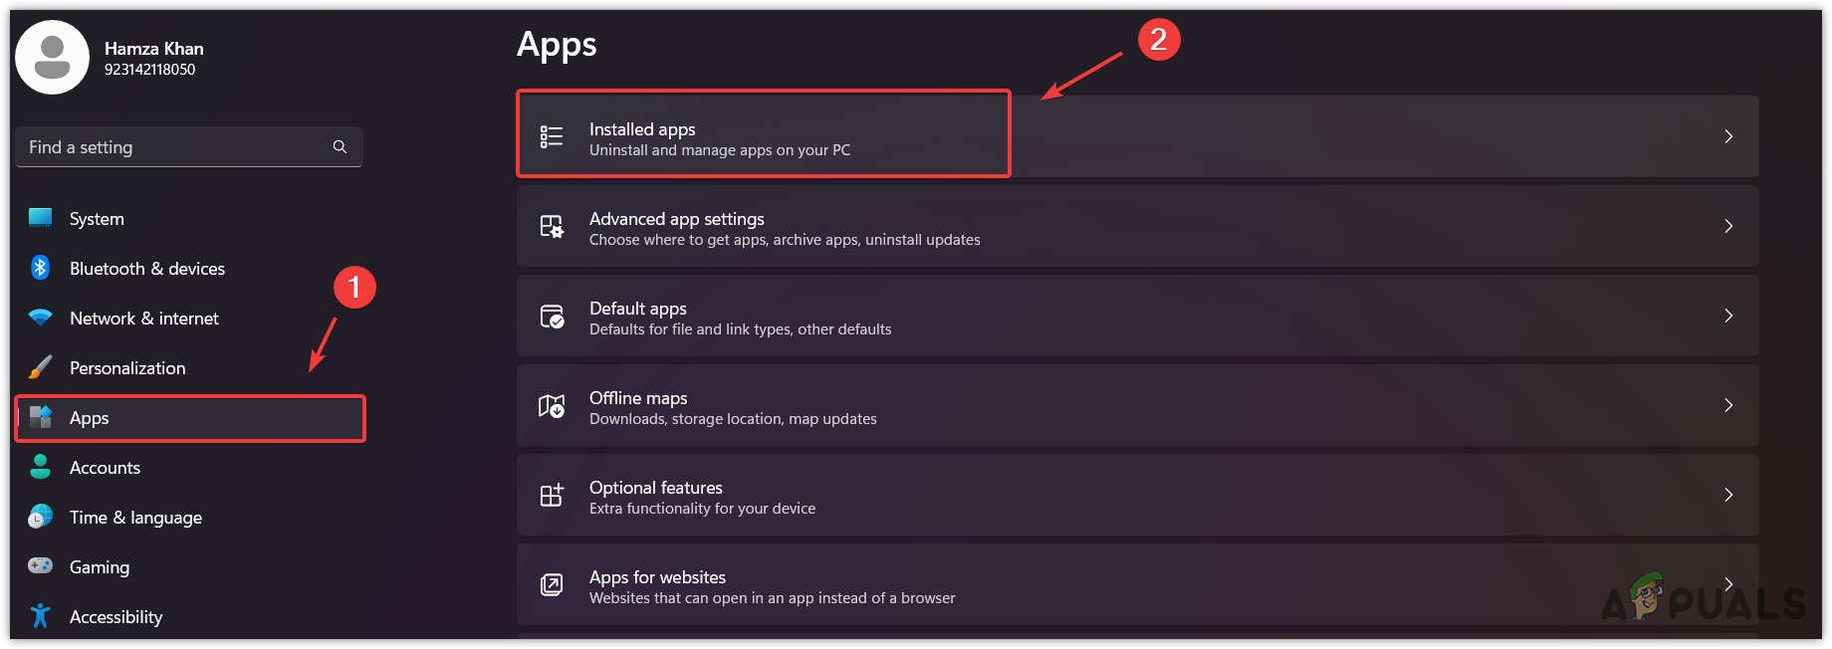Click the search magnifier icon
Image resolution: width=1832 pixels, height=649 pixels.
tap(340, 147)
